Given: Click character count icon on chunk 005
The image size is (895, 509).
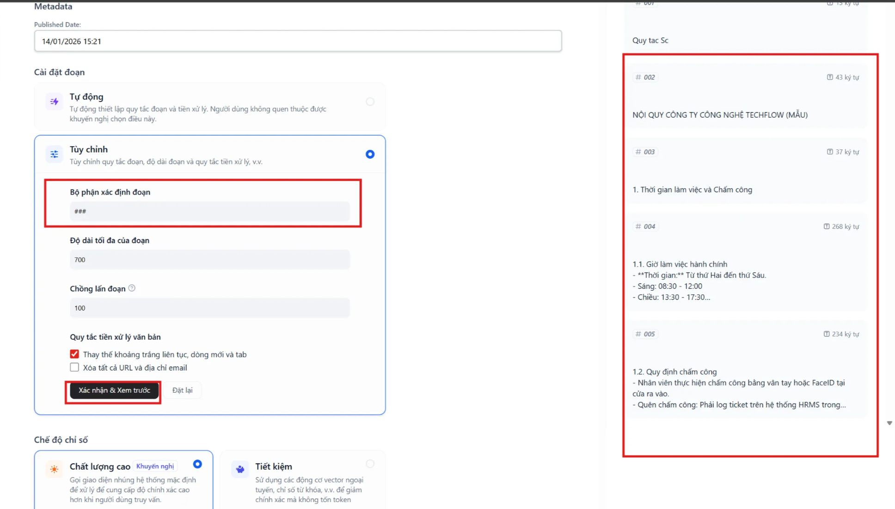Looking at the screenshot, I should coord(827,334).
